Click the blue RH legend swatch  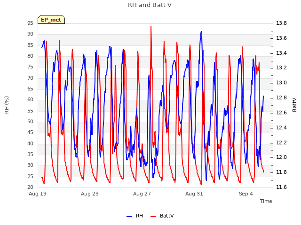tap(129, 217)
